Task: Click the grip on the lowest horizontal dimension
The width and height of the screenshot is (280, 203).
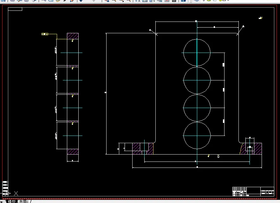Action: pyautogui.click(x=197, y=167)
